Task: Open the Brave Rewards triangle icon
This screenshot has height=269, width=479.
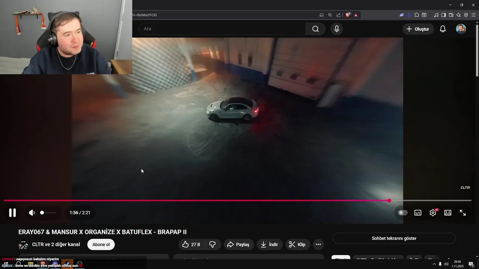Action: (x=356, y=15)
